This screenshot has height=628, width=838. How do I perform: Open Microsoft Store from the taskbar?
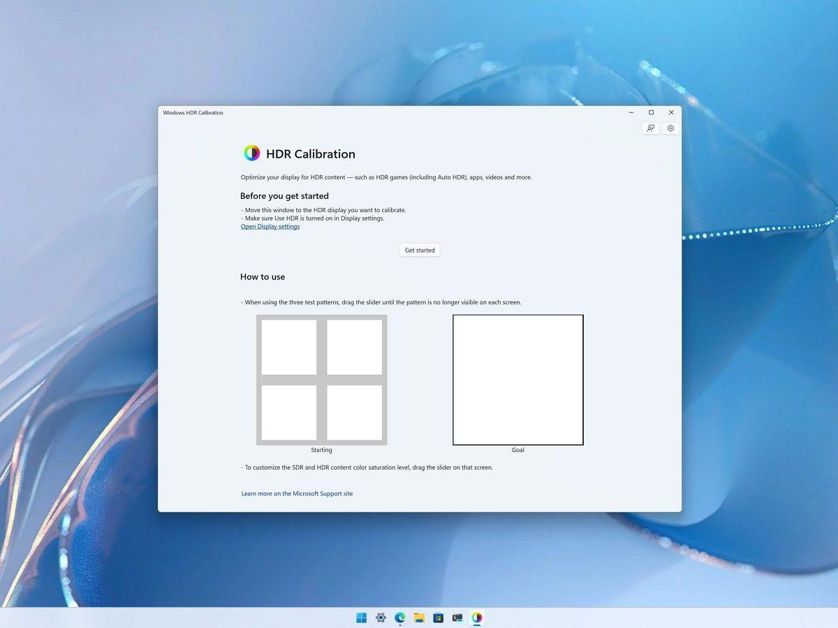point(439,618)
